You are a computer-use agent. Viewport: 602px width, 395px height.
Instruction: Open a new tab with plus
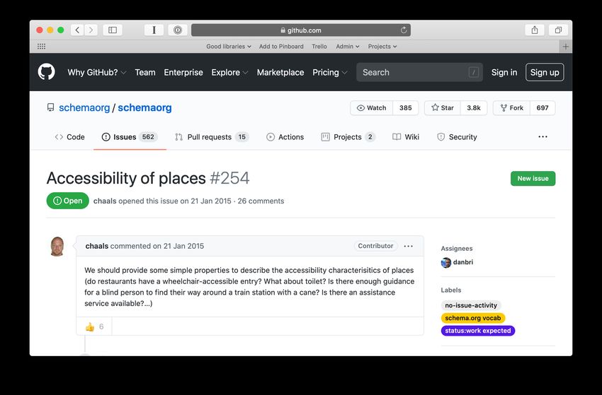click(x=566, y=47)
